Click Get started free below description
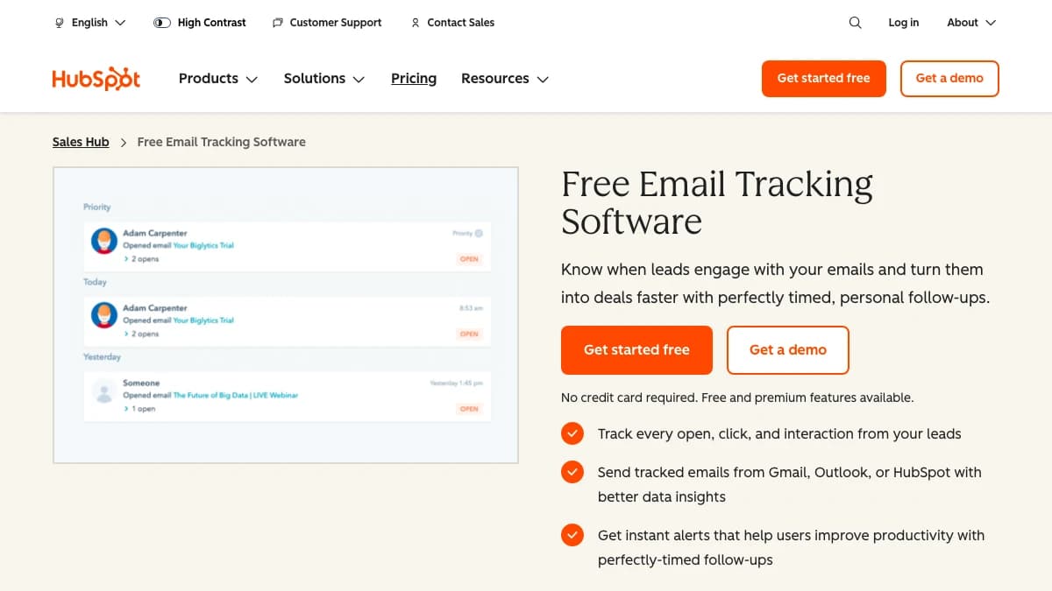 tap(636, 350)
